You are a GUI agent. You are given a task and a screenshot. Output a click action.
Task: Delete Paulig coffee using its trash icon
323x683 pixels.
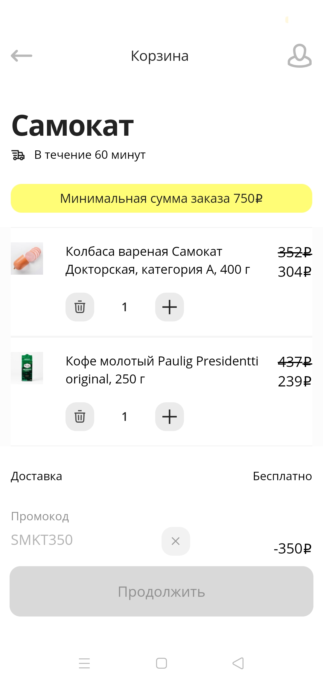click(x=80, y=417)
